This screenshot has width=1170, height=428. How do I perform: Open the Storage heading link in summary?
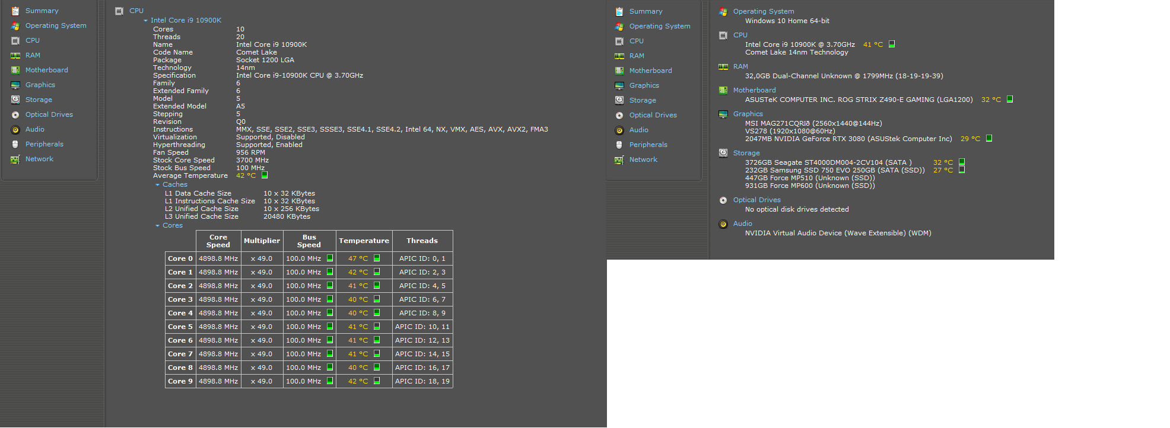click(x=746, y=153)
